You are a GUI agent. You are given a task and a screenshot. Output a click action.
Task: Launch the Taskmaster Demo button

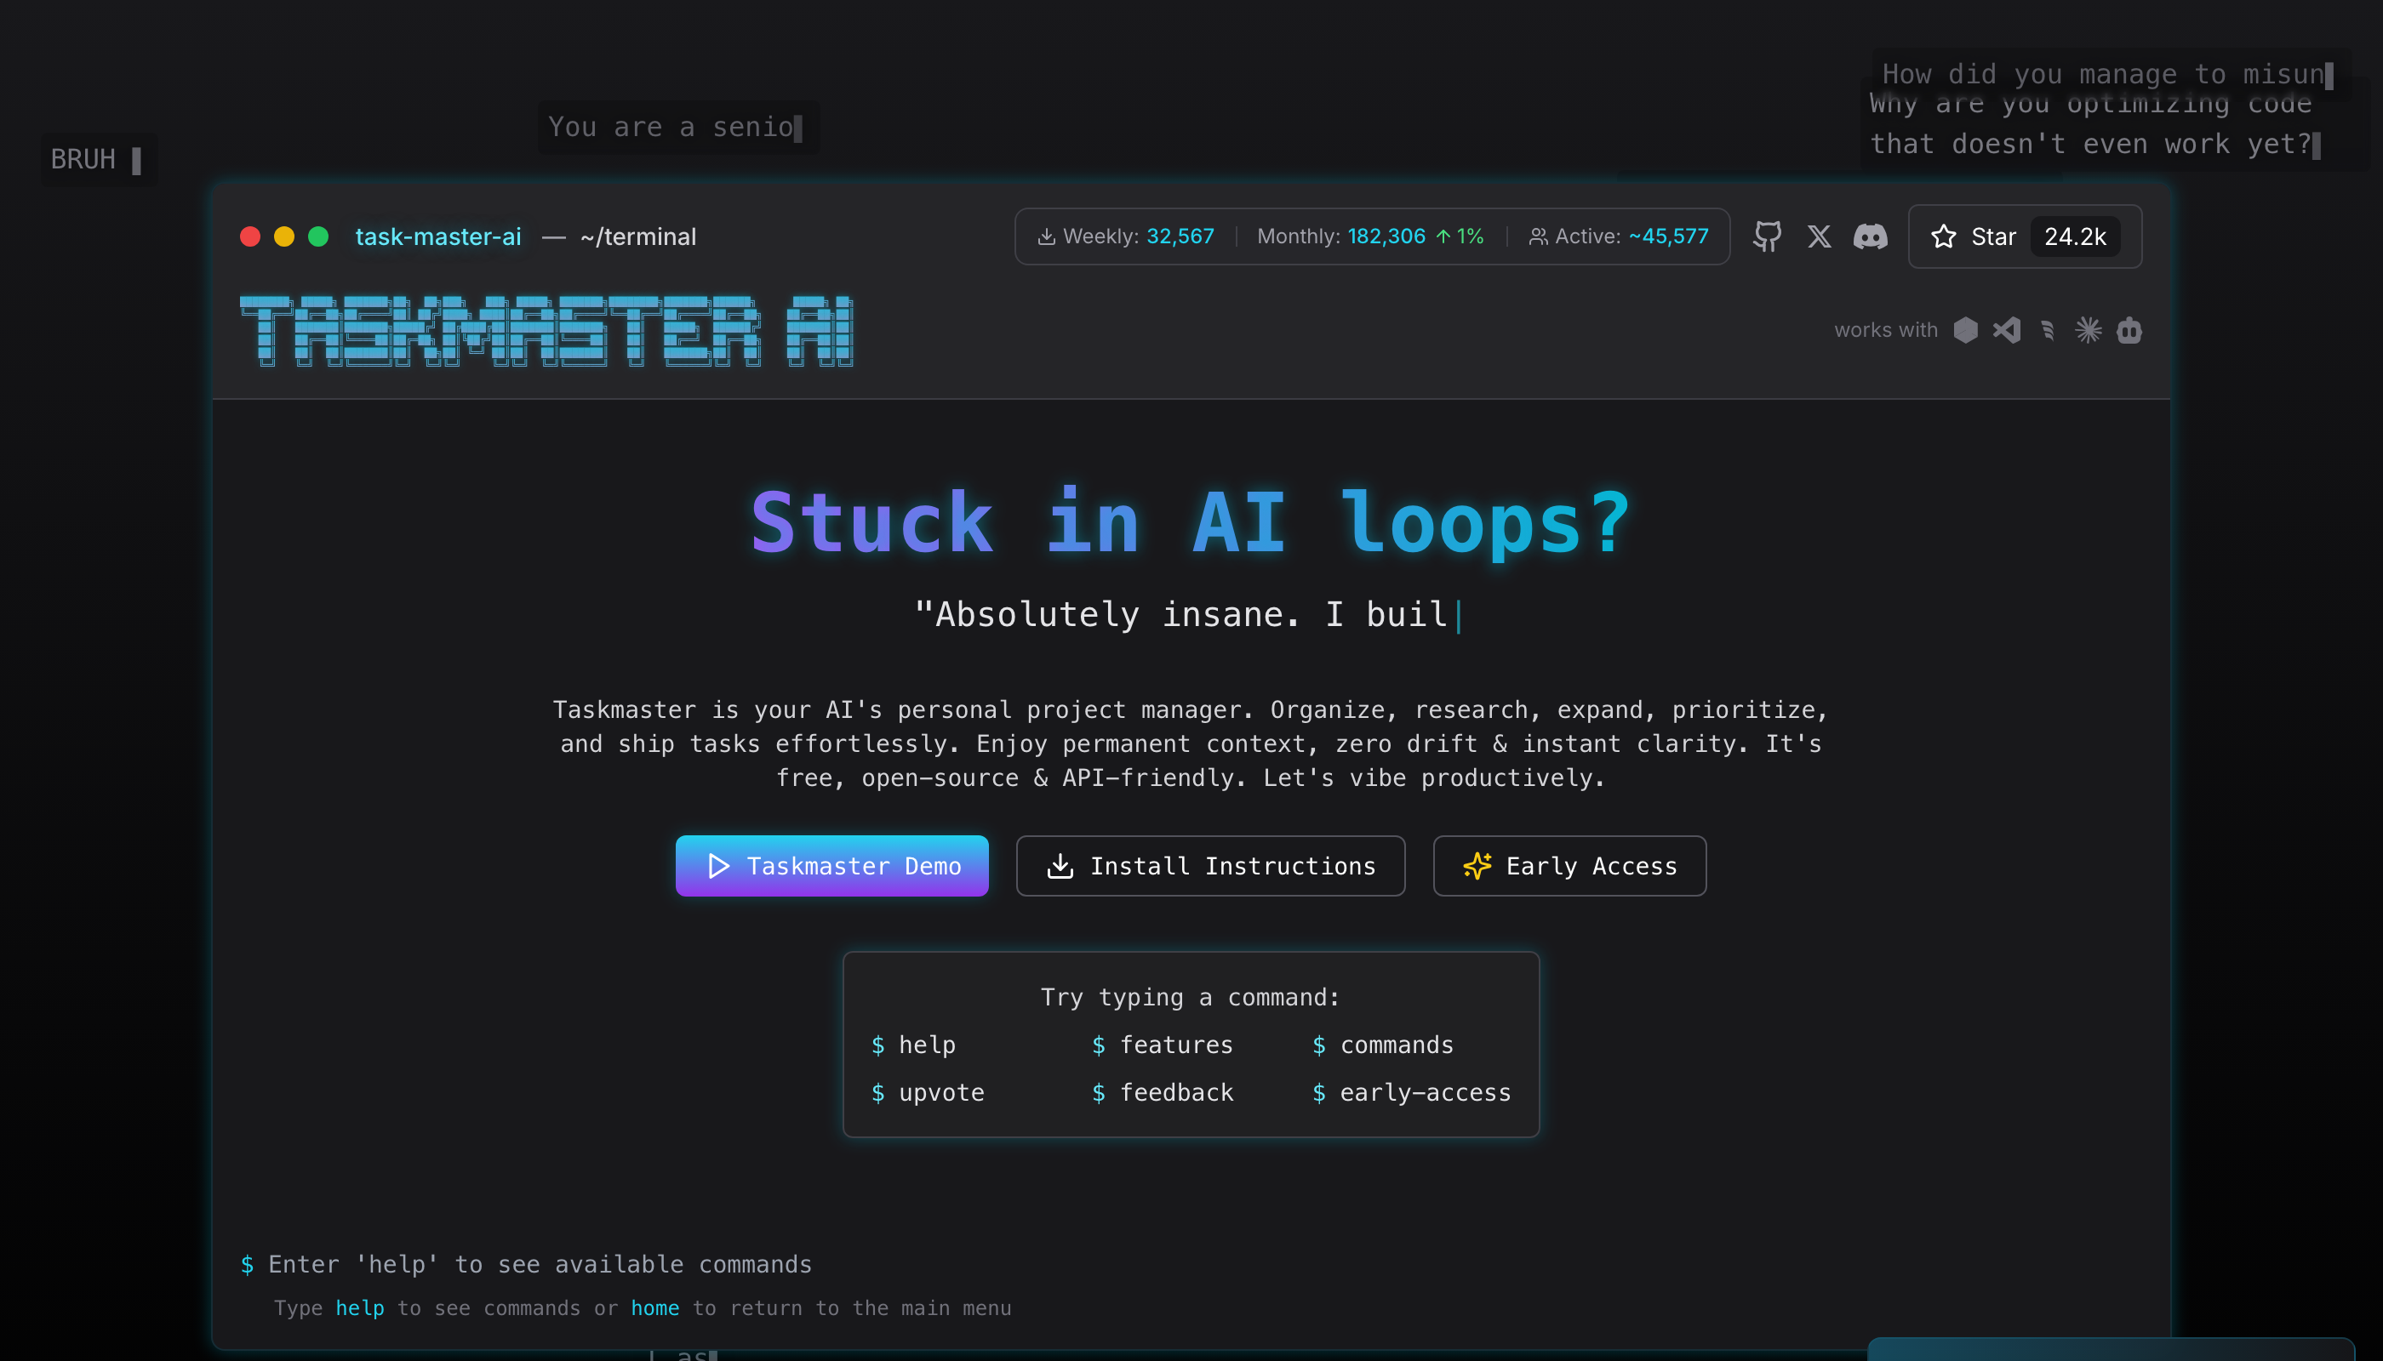coord(831,866)
